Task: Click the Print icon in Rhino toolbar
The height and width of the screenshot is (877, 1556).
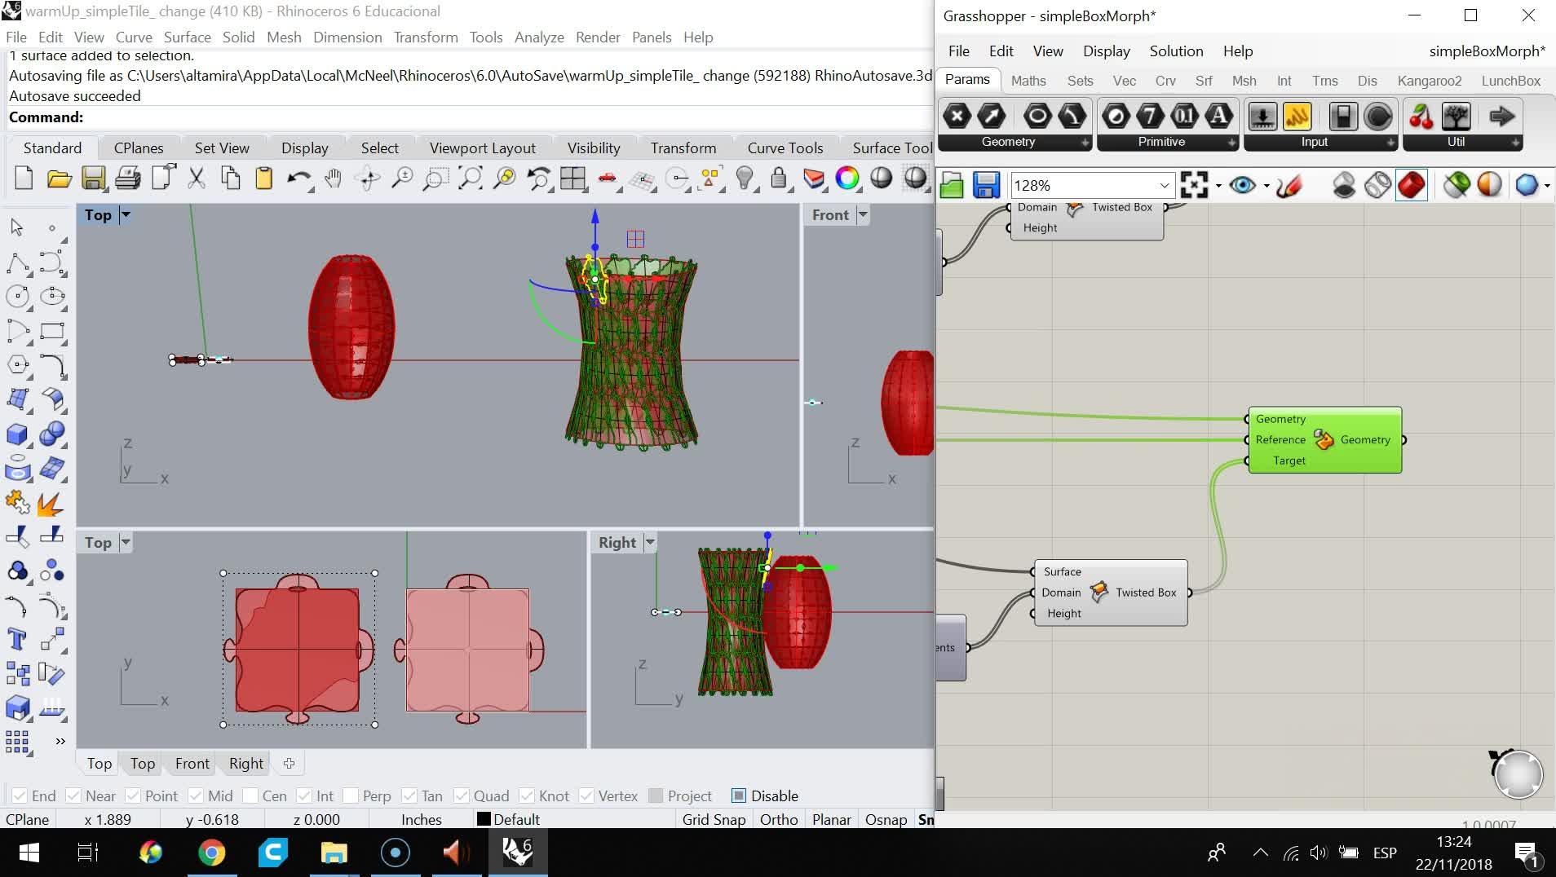Action: tap(127, 178)
